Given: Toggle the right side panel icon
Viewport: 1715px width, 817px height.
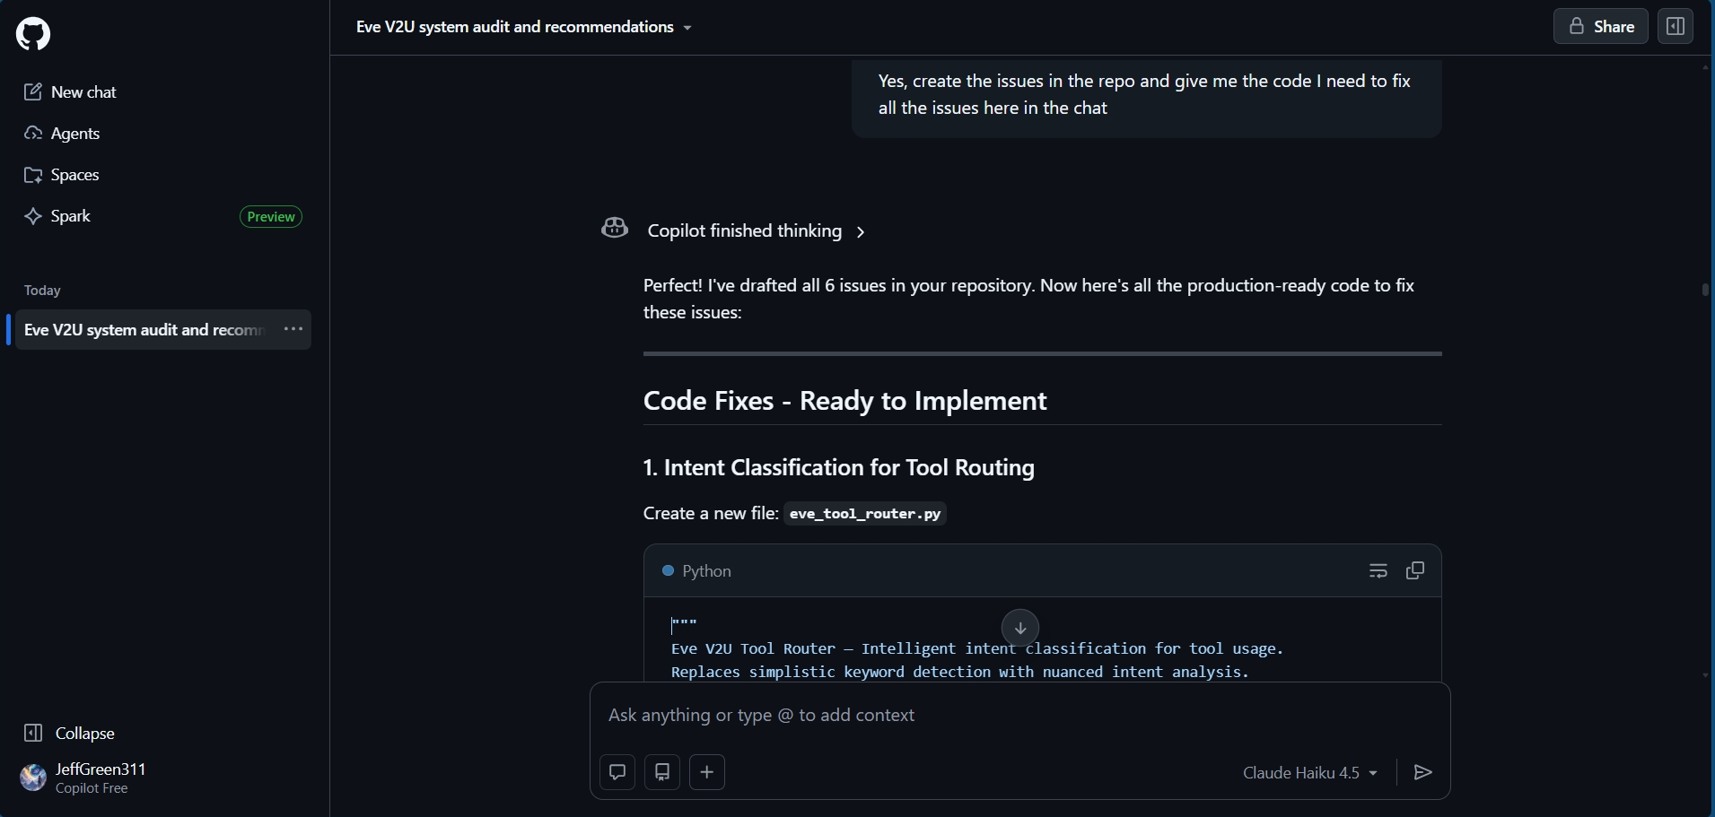Looking at the screenshot, I should [x=1676, y=27].
